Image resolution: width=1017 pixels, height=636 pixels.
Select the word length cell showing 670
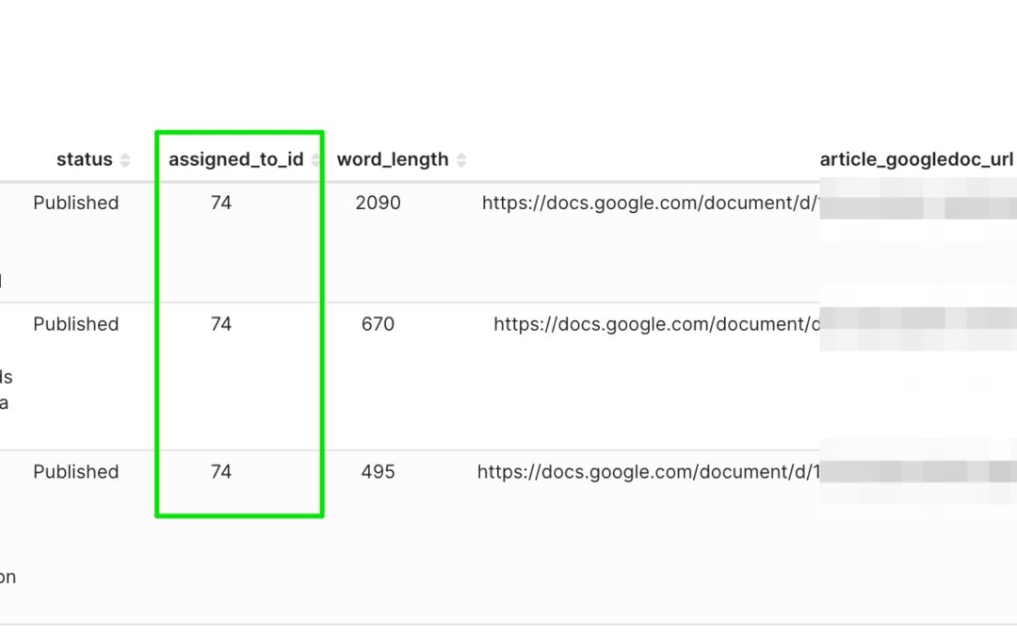[378, 324]
